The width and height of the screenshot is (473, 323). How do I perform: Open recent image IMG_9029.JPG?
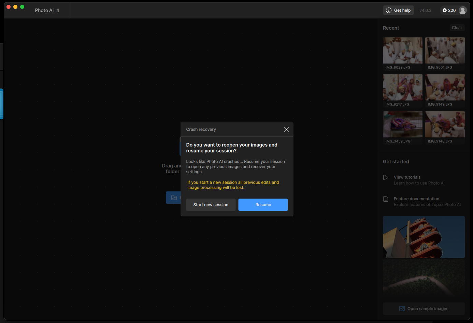click(x=403, y=53)
